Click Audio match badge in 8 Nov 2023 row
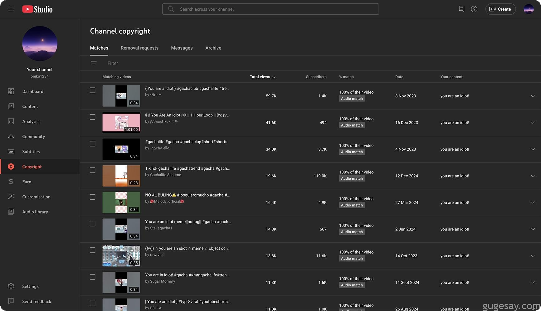541x311 pixels. (352, 99)
